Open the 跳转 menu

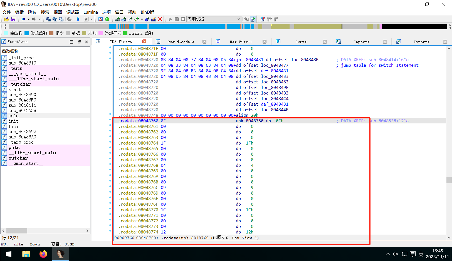(x=32, y=12)
